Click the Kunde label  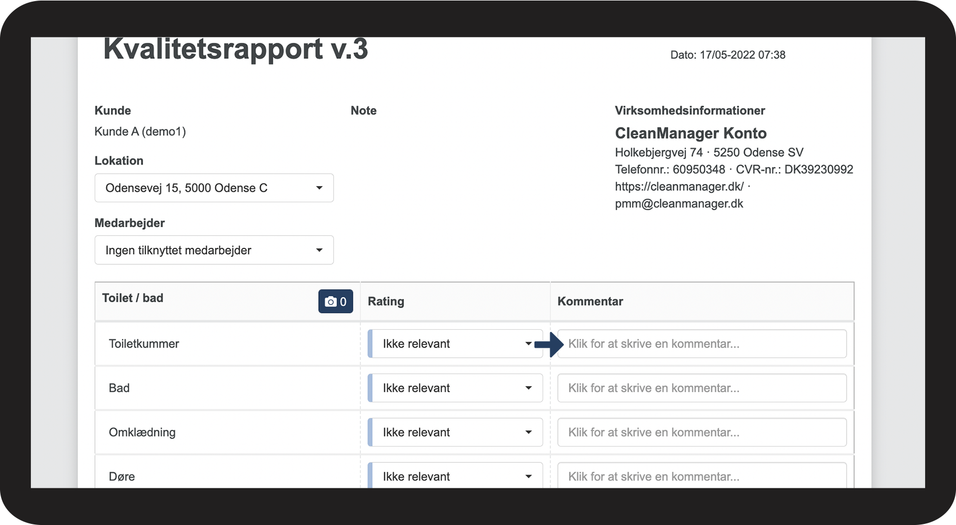[x=113, y=111]
